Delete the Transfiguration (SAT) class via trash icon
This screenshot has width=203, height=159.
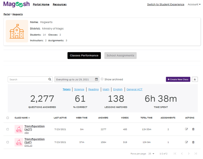(x=193, y=142)
